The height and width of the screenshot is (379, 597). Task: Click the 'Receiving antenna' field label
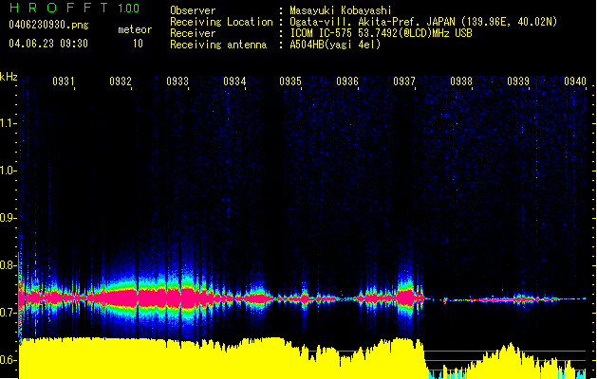218,45
